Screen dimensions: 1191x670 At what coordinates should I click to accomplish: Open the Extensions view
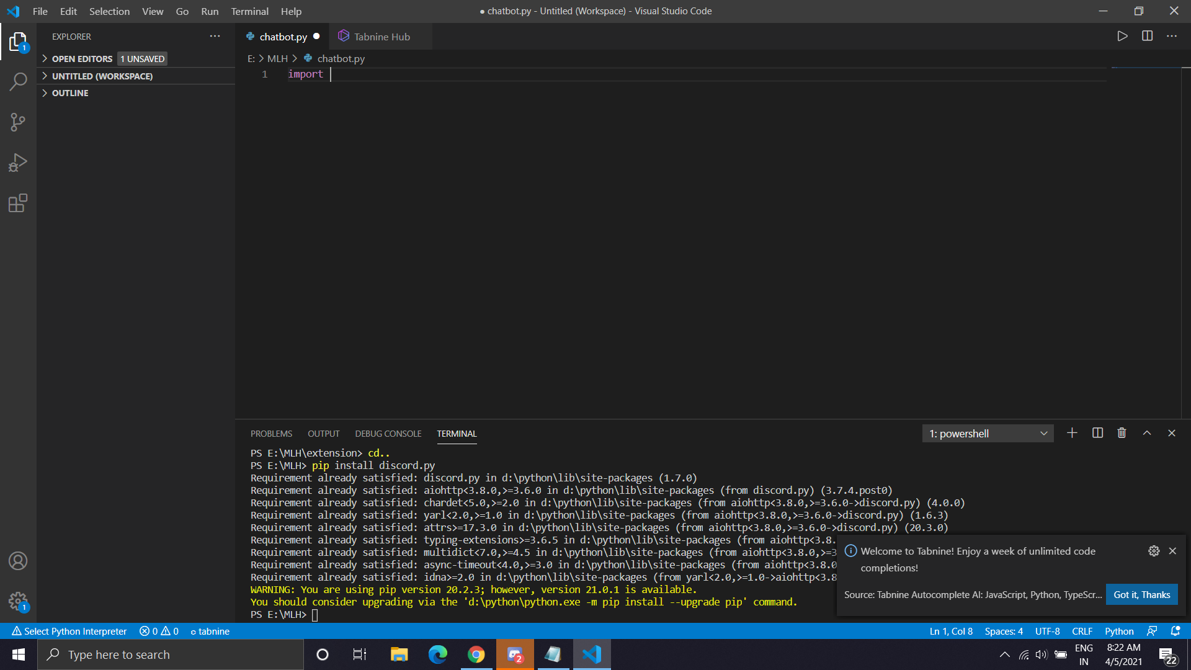click(18, 203)
